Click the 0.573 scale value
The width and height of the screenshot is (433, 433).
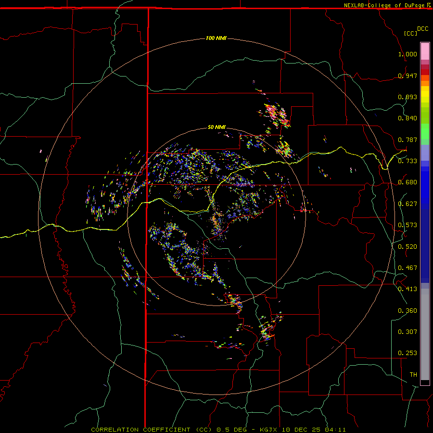pos(408,225)
